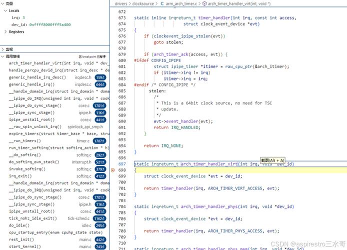This screenshot has width=347, height=250.
Task: Click the 743:1 line badge
Action: pyautogui.click(x=100, y=246)
